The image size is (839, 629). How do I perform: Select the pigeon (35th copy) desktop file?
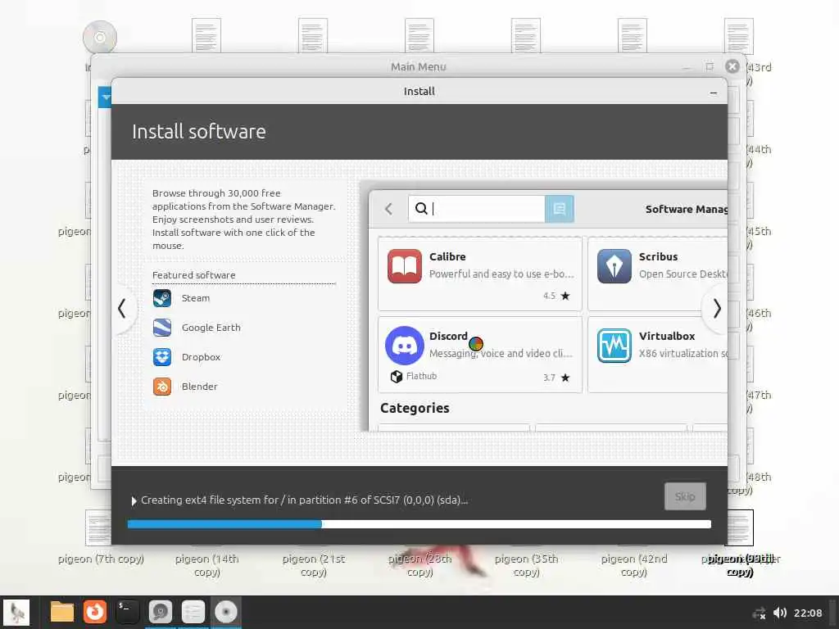click(x=527, y=565)
